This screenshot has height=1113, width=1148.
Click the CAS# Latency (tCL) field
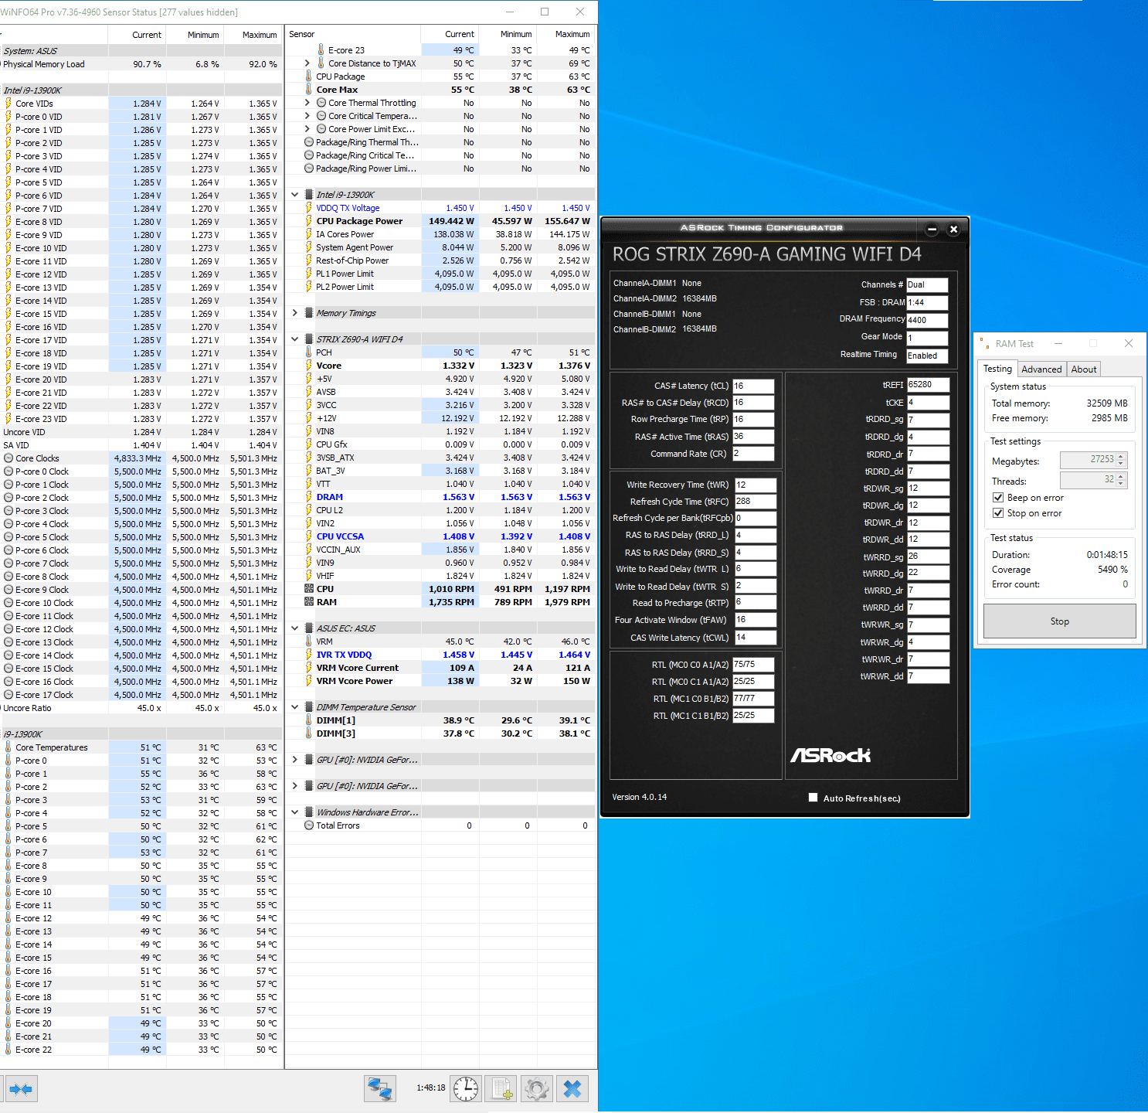(753, 386)
